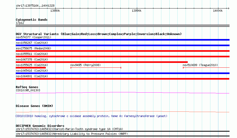This screenshot has width=237, height=138.
Task: Click the red loss bar for esv2758675
Action: pyautogui.click(x=122, y=51)
